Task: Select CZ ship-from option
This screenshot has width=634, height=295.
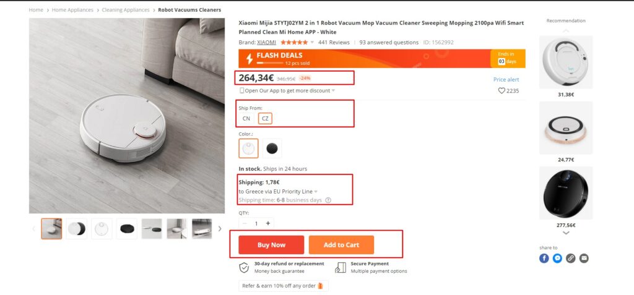Action: [265, 119]
